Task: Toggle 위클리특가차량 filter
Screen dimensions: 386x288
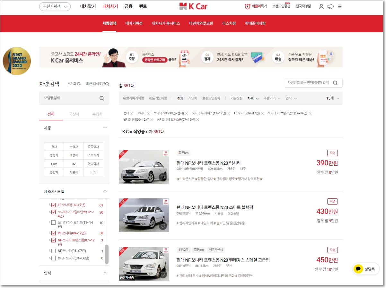Action: [134, 98]
